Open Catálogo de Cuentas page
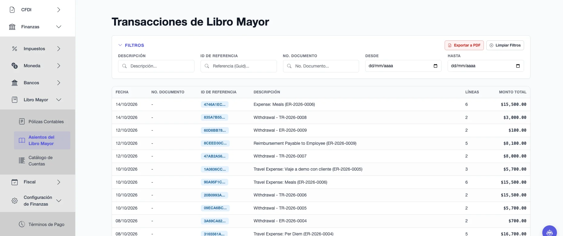Viewport: 563px width, 236px height. (42, 161)
